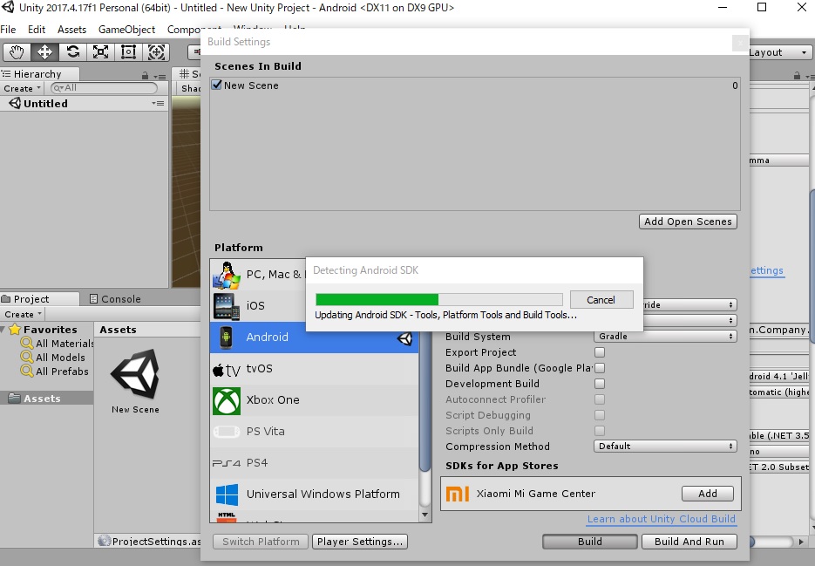This screenshot has width=815, height=566.
Task: Click the Inspector panel lock icon
Action: click(x=797, y=76)
